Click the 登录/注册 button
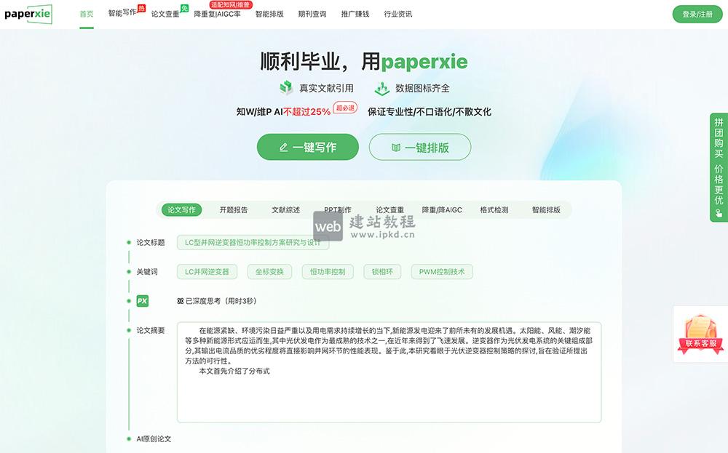 coord(697,15)
